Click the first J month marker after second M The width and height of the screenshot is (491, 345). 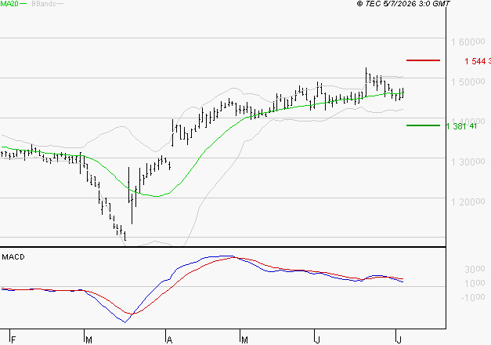point(318,340)
